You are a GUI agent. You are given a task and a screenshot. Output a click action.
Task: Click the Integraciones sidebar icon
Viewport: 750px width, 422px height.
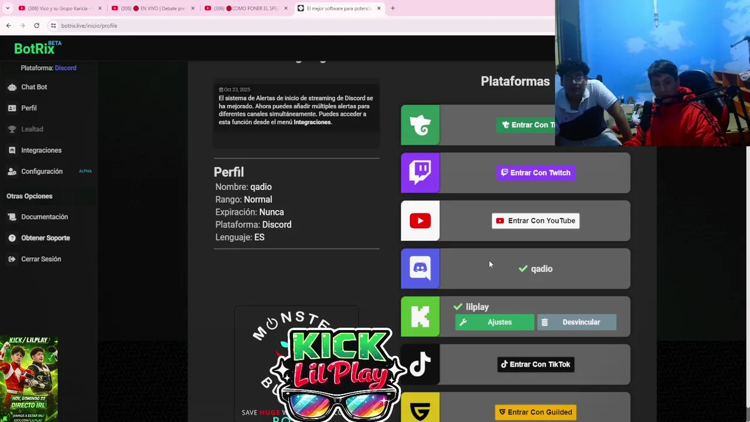tap(12, 150)
